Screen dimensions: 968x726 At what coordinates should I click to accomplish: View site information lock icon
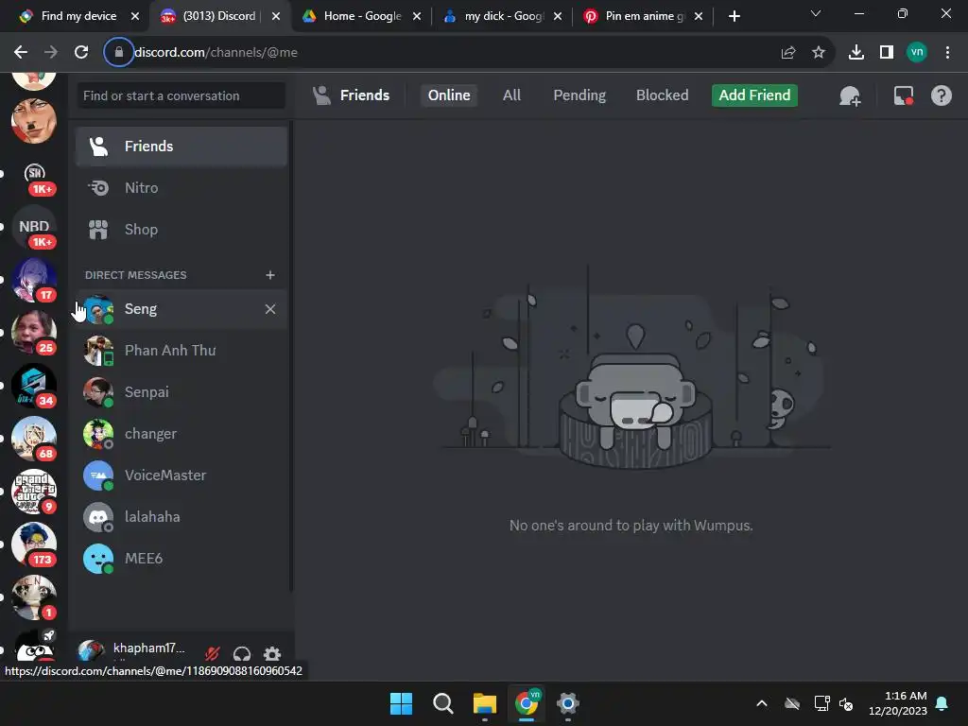[119, 53]
